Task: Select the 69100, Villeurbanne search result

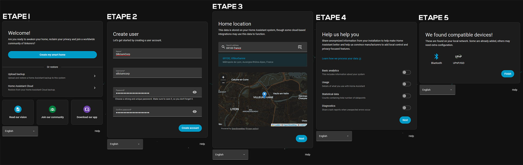Action: pyautogui.click(x=263, y=60)
